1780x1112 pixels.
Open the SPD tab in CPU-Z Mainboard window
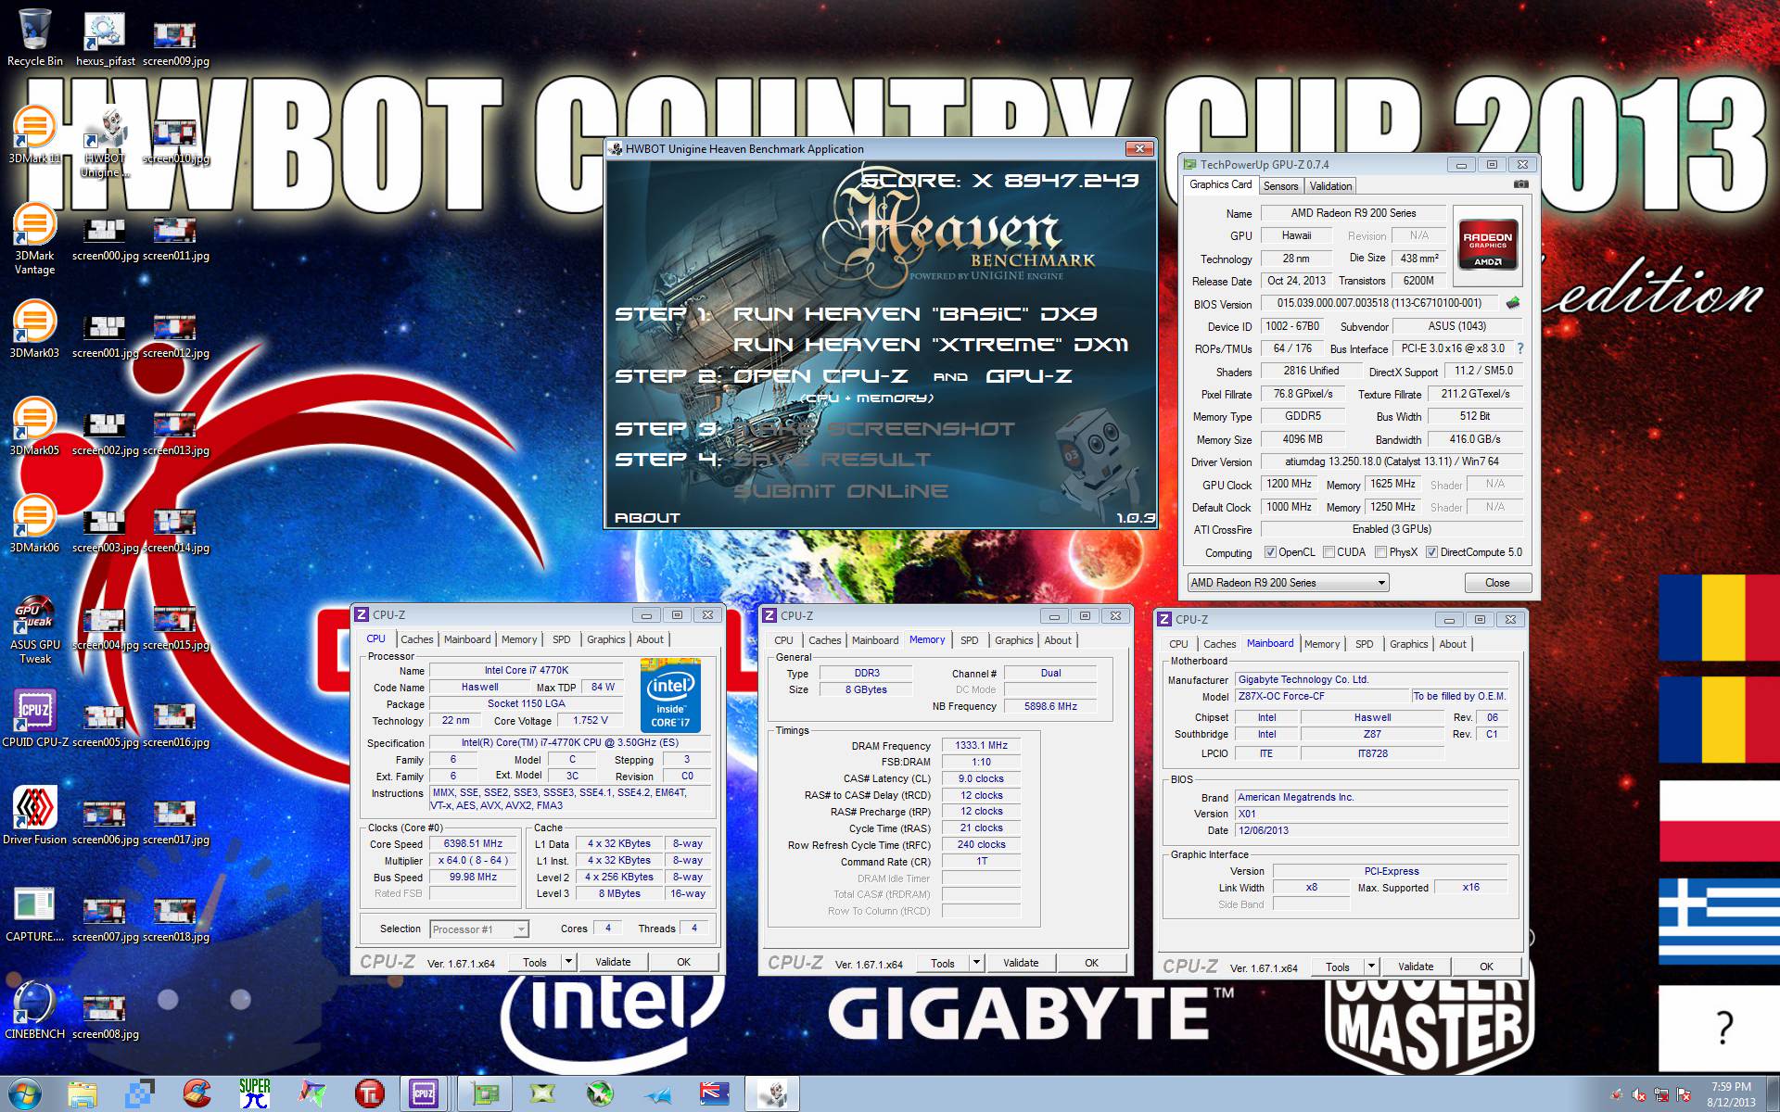[1364, 644]
